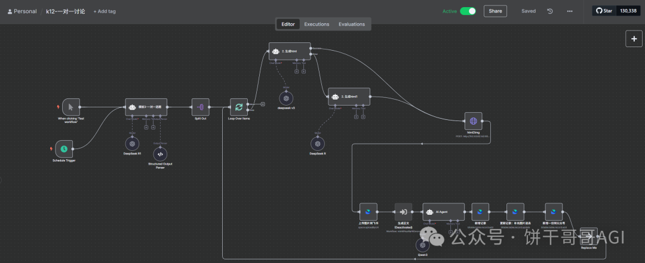Open the Feishu node before Replace Me
This screenshot has width=645, height=263.
(554, 212)
